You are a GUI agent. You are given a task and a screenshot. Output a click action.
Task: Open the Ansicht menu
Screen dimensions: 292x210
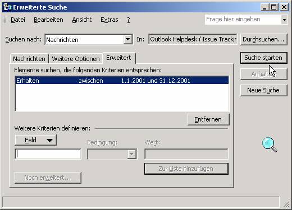tap(82, 20)
